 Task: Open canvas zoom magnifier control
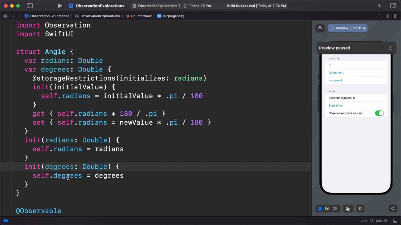coord(393,209)
